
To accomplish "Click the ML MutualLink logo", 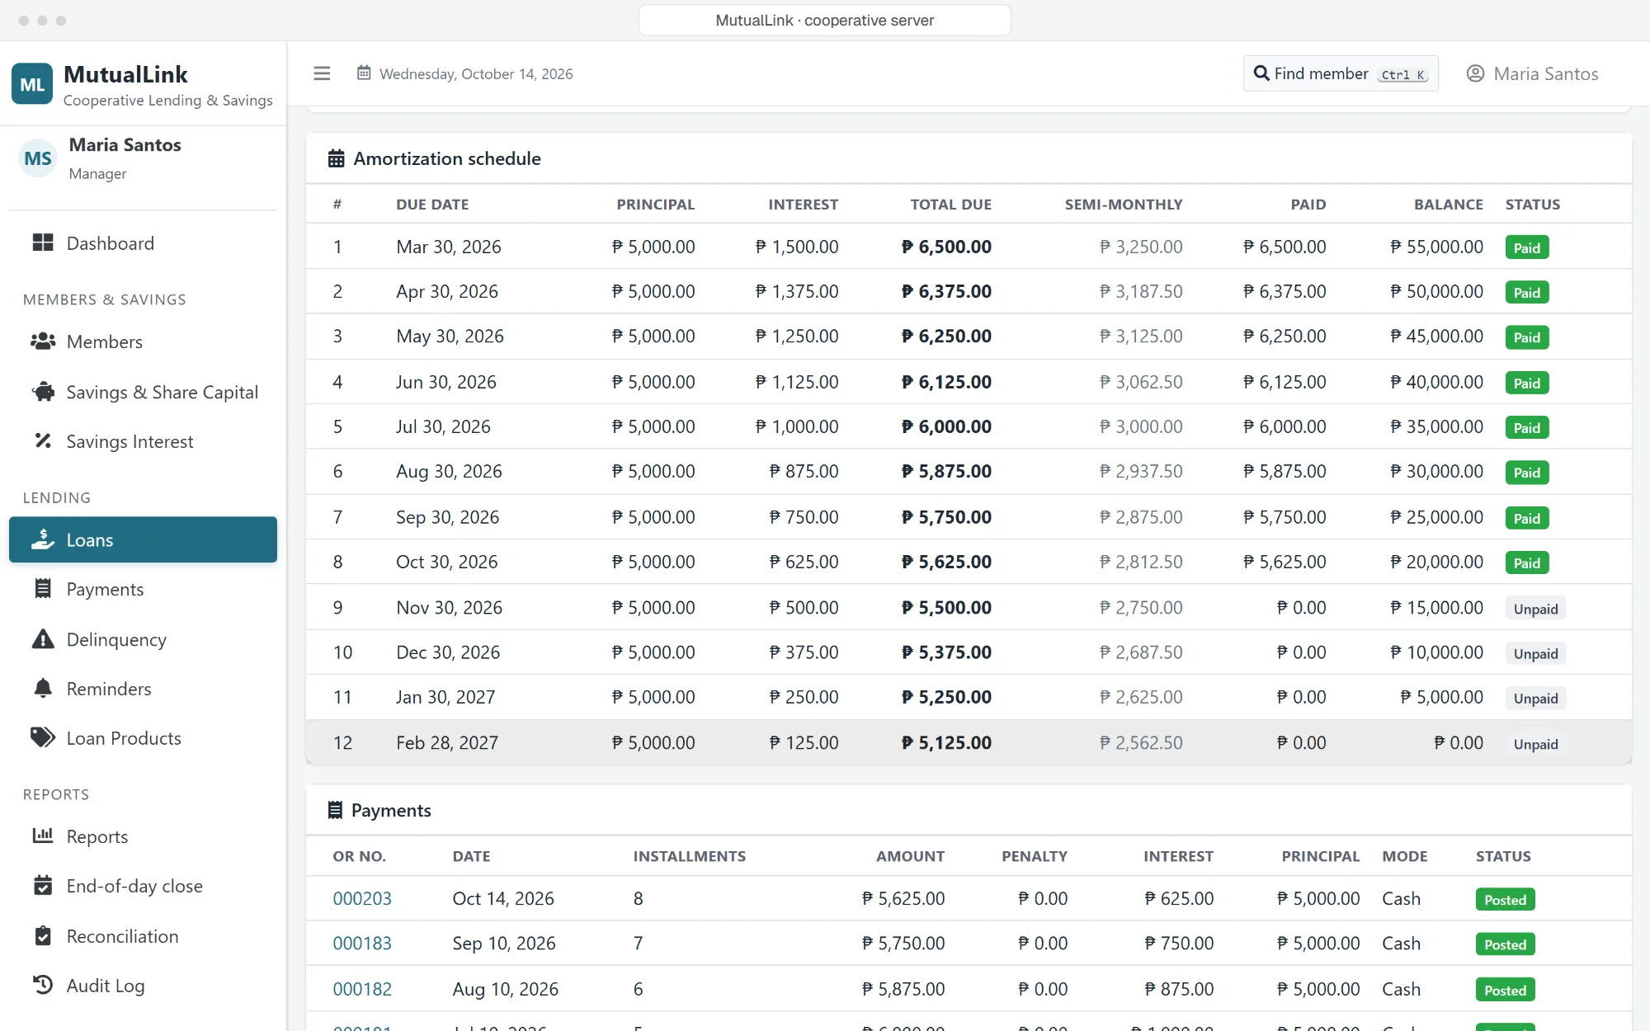I will point(32,84).
